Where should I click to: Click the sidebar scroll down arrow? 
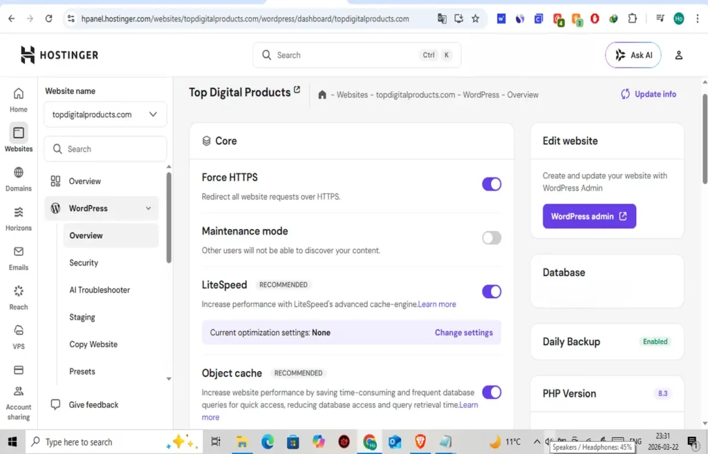click(169, 379)
